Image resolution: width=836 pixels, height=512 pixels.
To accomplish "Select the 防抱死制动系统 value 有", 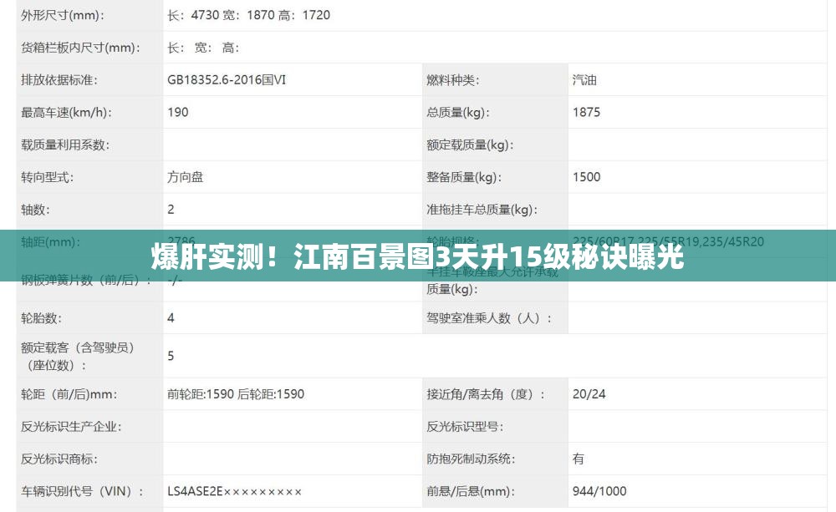I will pos(576,459).
